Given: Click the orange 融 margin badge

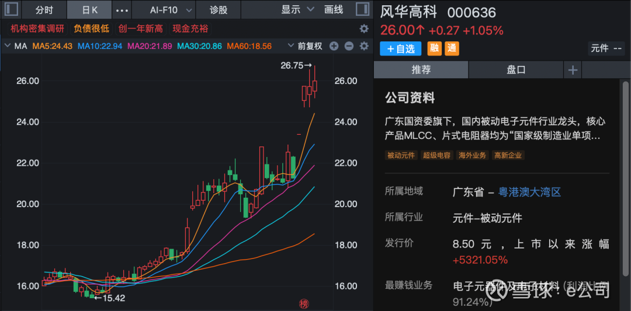Looking at the screenshot, I should point(435,48).
